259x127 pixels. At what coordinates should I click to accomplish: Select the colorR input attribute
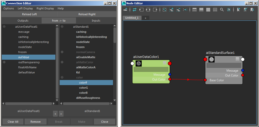(86, 83)
